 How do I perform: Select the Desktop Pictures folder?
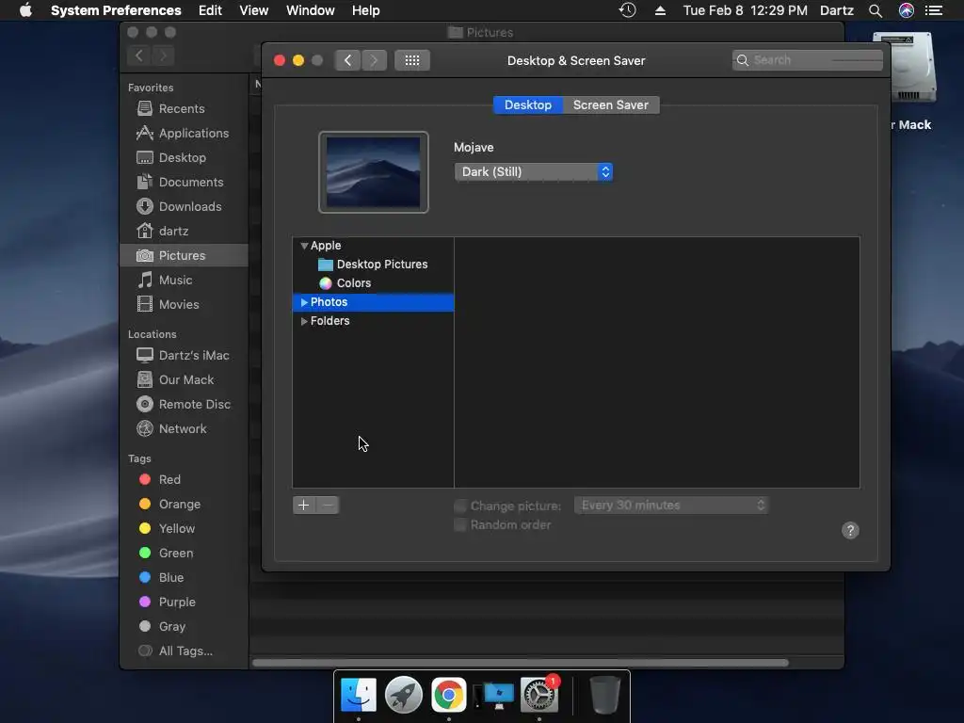tap(373, 265)
